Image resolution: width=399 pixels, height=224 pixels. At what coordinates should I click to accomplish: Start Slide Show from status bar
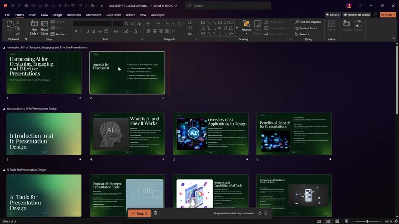coord(346,222)
